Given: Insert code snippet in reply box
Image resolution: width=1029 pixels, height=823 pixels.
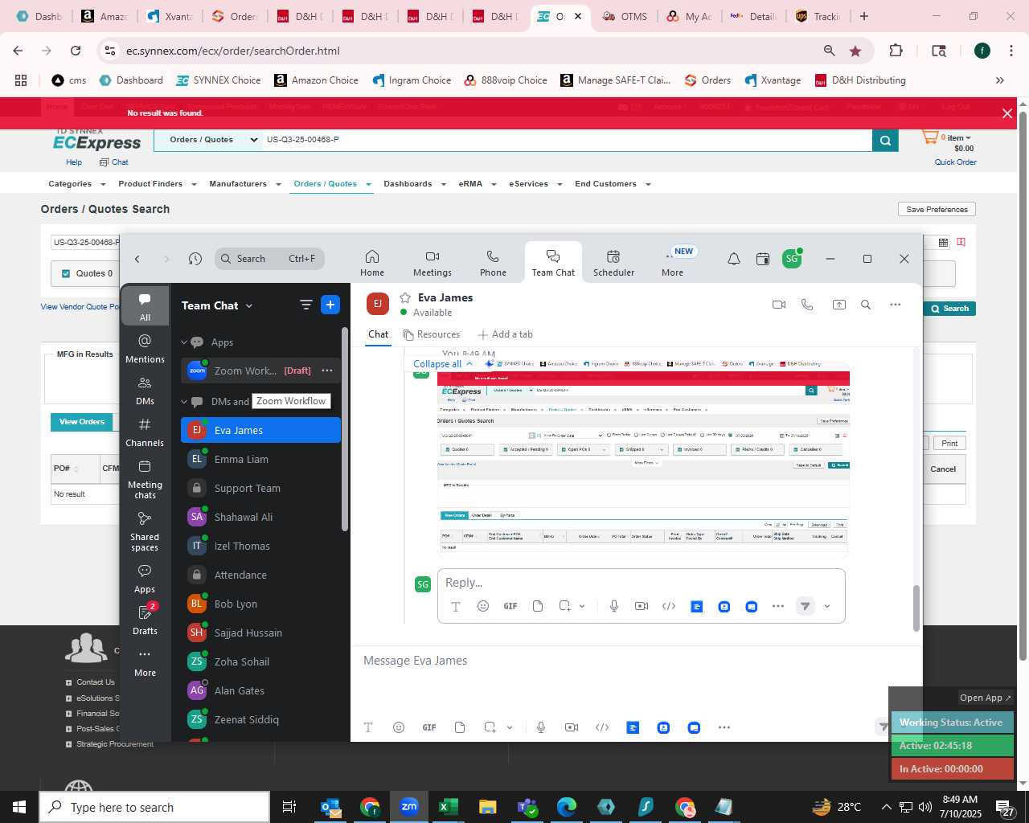Looking at the screenshot, I should click(669, 606).
